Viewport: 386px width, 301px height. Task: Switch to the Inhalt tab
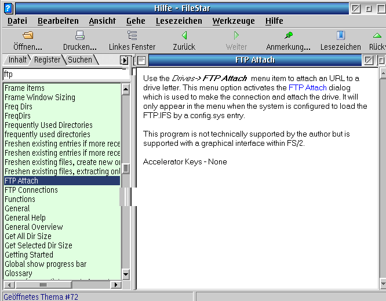[17, 60]
